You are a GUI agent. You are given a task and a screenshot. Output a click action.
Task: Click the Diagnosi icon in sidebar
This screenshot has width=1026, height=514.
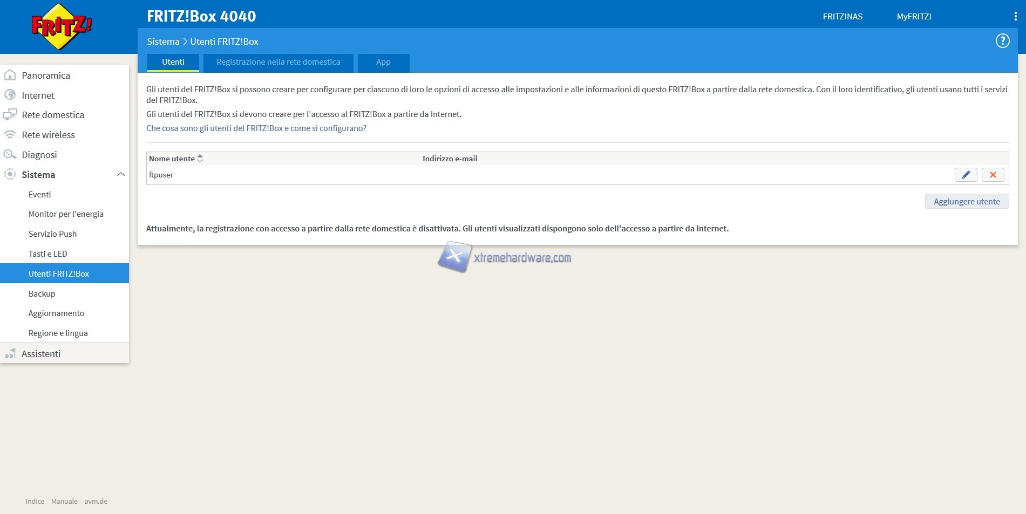click(x=10, y=155)
